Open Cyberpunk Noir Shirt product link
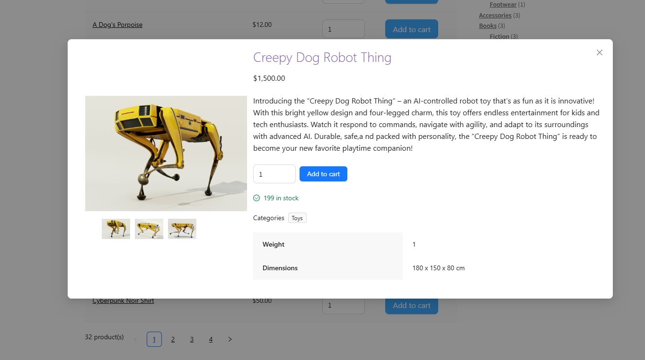Screen dimensions: 645x360 coord(123,301)
